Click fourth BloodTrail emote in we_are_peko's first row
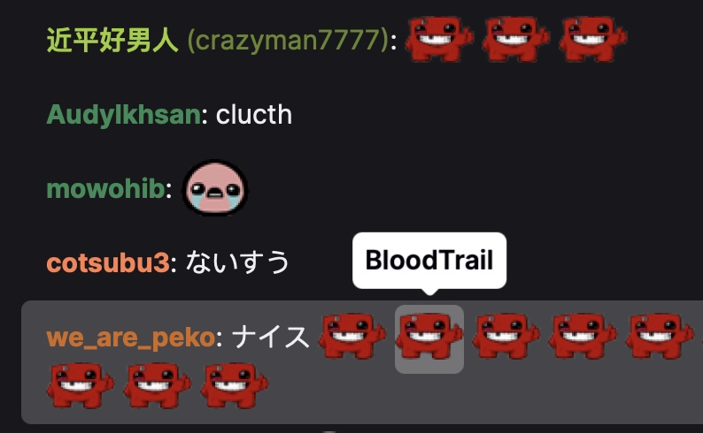This screenshot has height=433, width=703. [583, 336]
